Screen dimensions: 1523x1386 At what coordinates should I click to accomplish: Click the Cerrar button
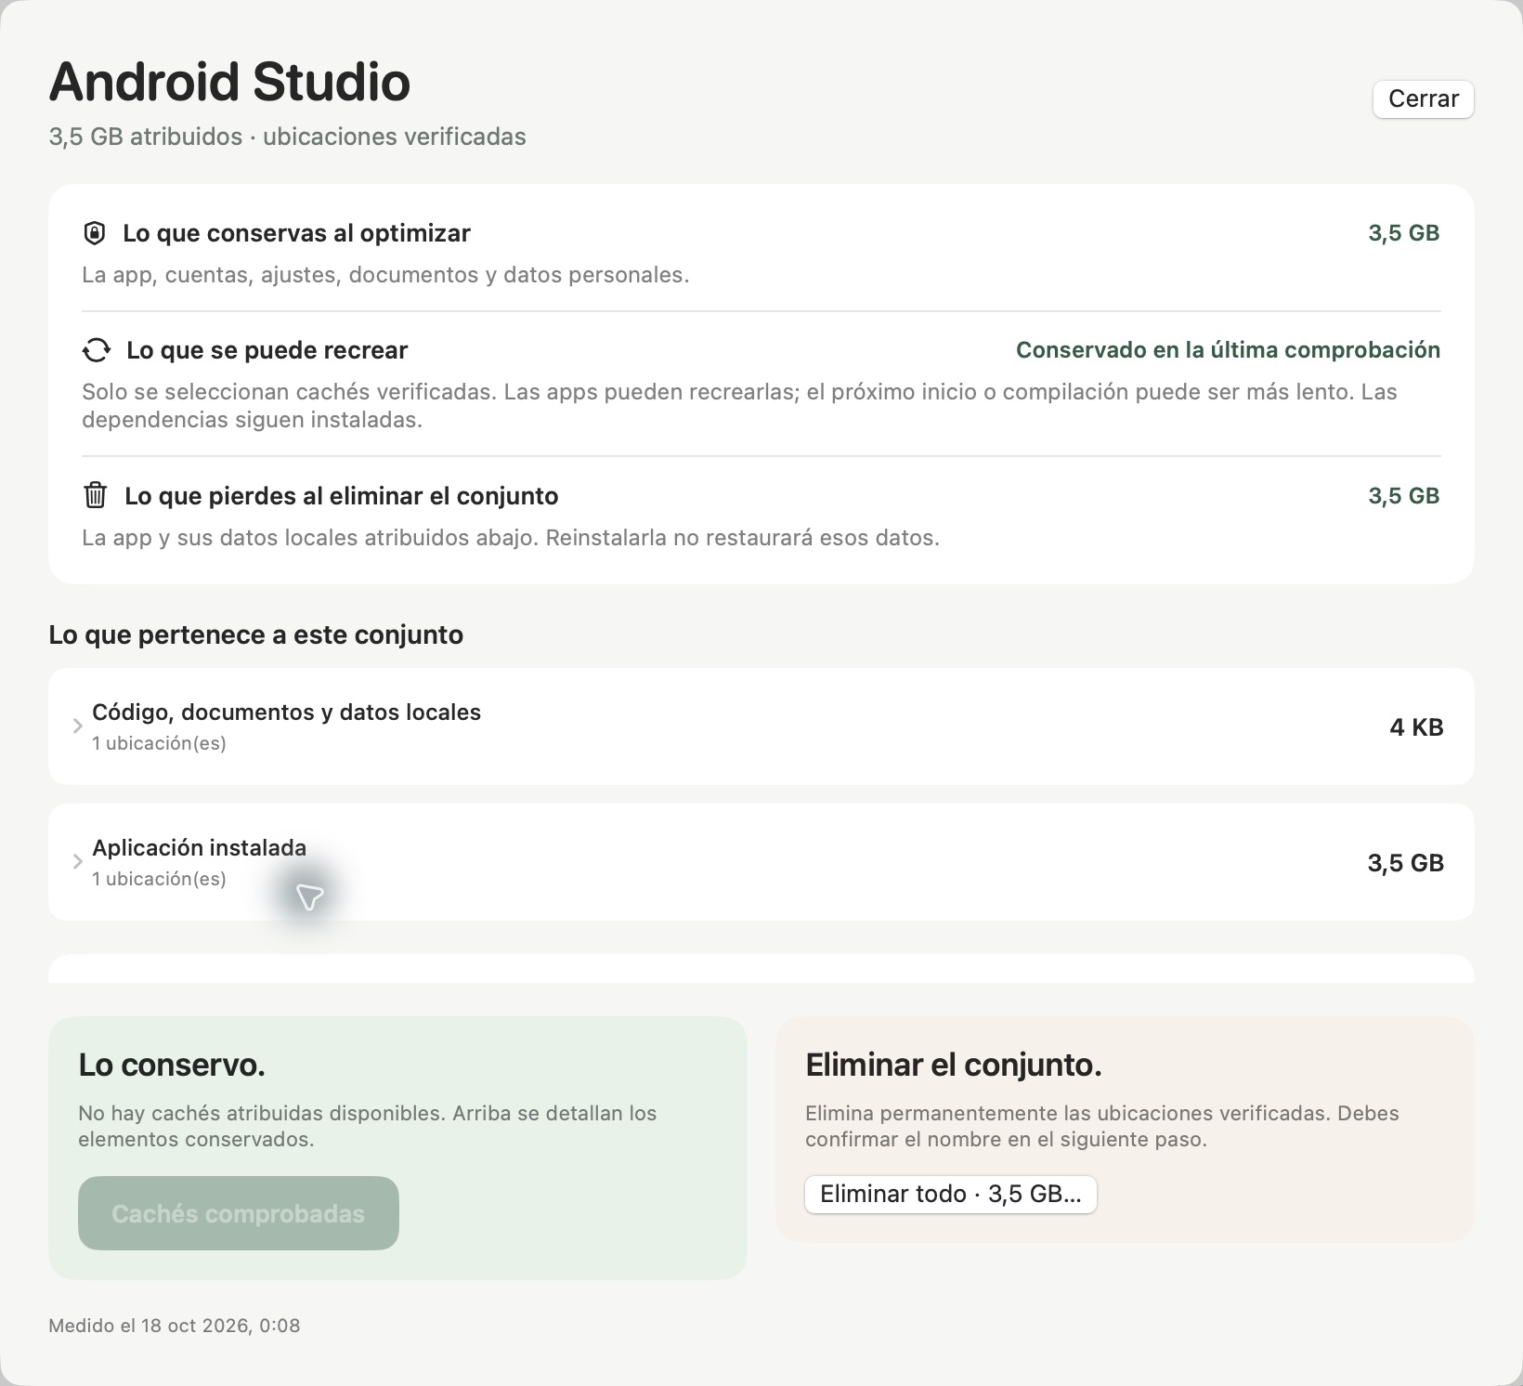[x=1423, y=98]
